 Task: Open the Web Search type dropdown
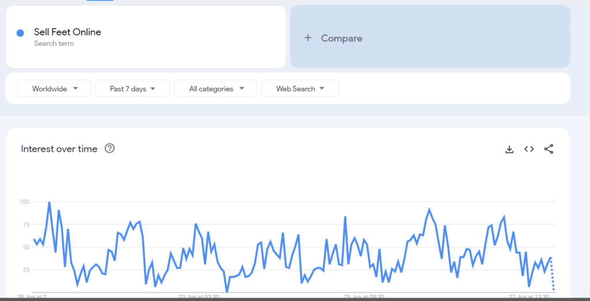300,89
